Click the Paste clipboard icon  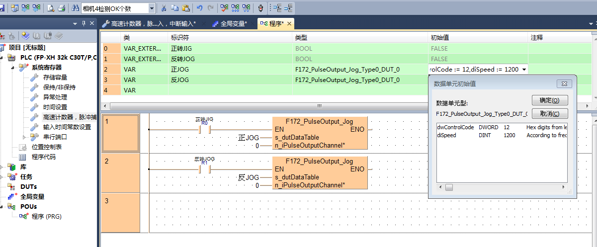point(185,8)
